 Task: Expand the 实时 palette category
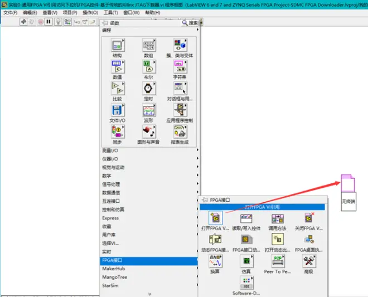coord(150,252)
